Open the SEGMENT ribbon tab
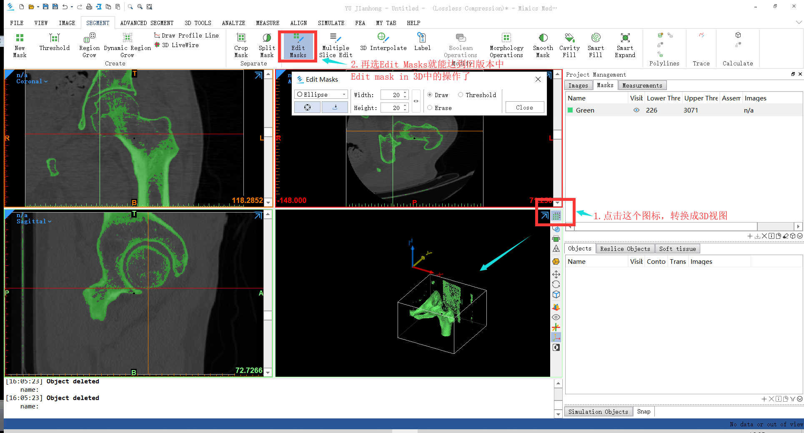This screenshot has width=804, height=433. [98, 23]
